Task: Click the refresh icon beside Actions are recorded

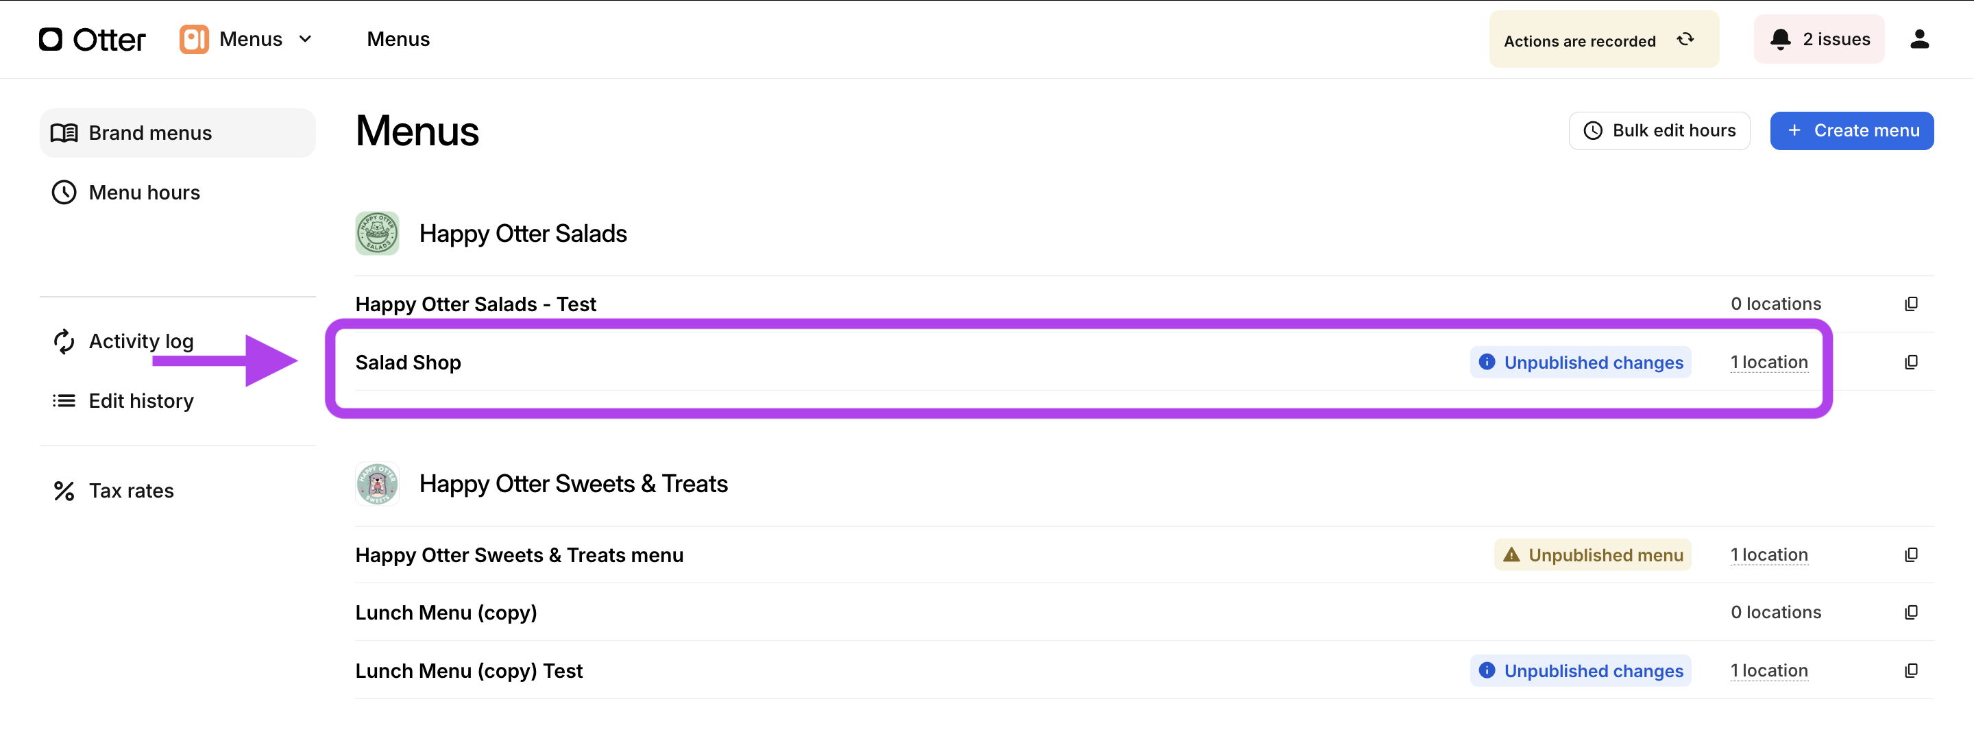Action: coord(1684,40)
